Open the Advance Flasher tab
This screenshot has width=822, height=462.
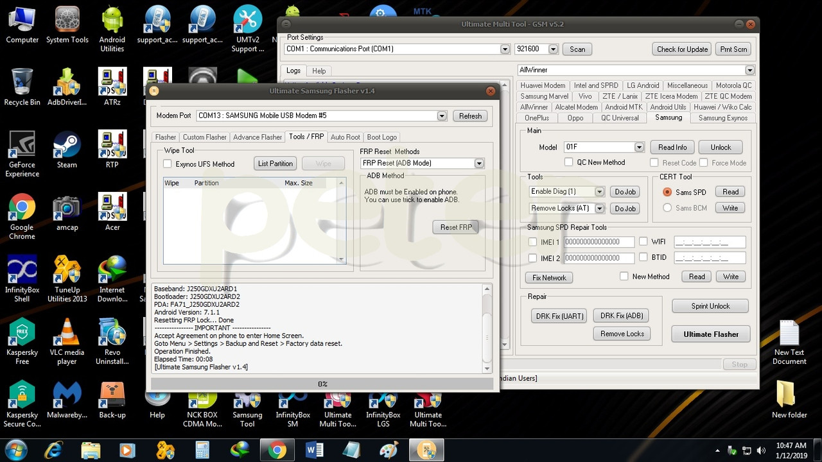[258, 137]
